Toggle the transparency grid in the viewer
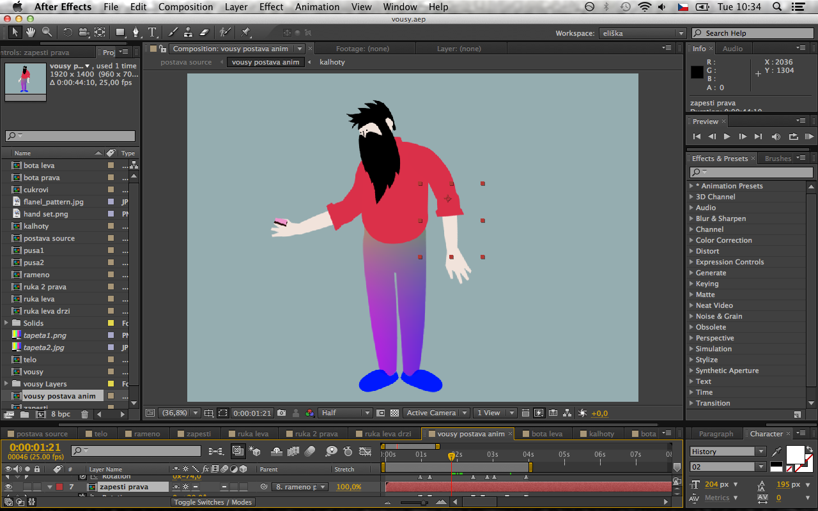Screen dimensions: 818x511 pyautogui.click(x=394, y=413)
